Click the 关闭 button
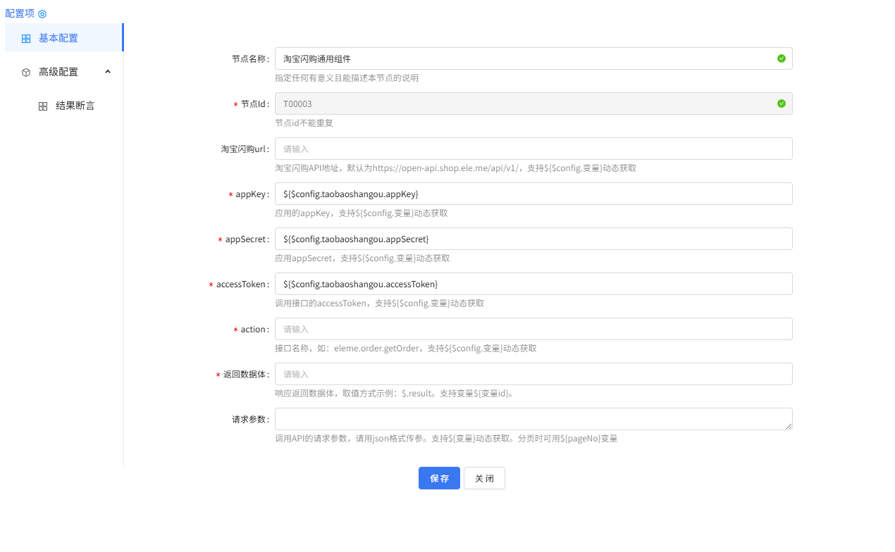This screenshot has height=552, width=895. pyautogui.click(x=484, y=478)
